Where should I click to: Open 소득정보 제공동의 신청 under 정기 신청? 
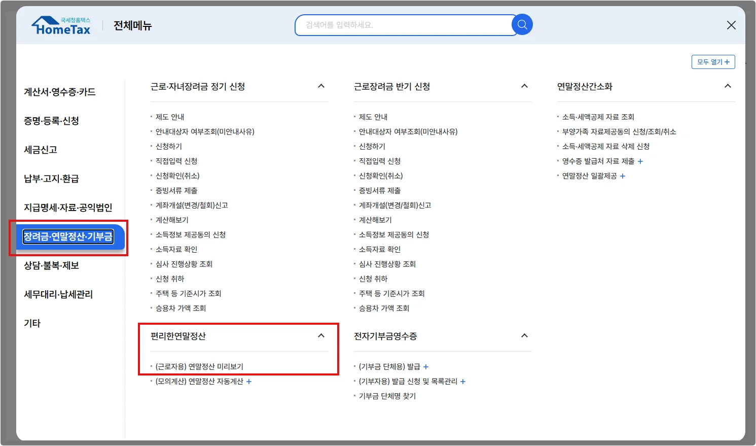[191, 235]
